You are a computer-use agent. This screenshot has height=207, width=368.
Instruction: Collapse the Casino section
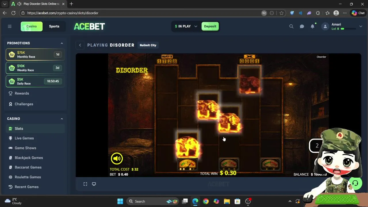(62, 119)
